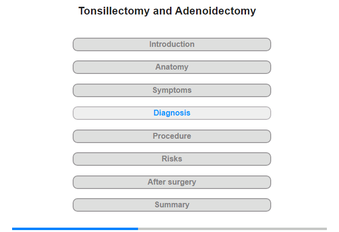Select the Symptoms menu button
This screenshot has height=232, width=339.
point(171,90)
